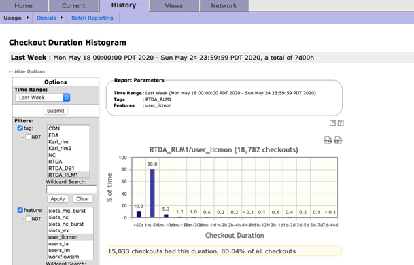Open the Network tab
The image size is (414, 265).
pos(224,6)
